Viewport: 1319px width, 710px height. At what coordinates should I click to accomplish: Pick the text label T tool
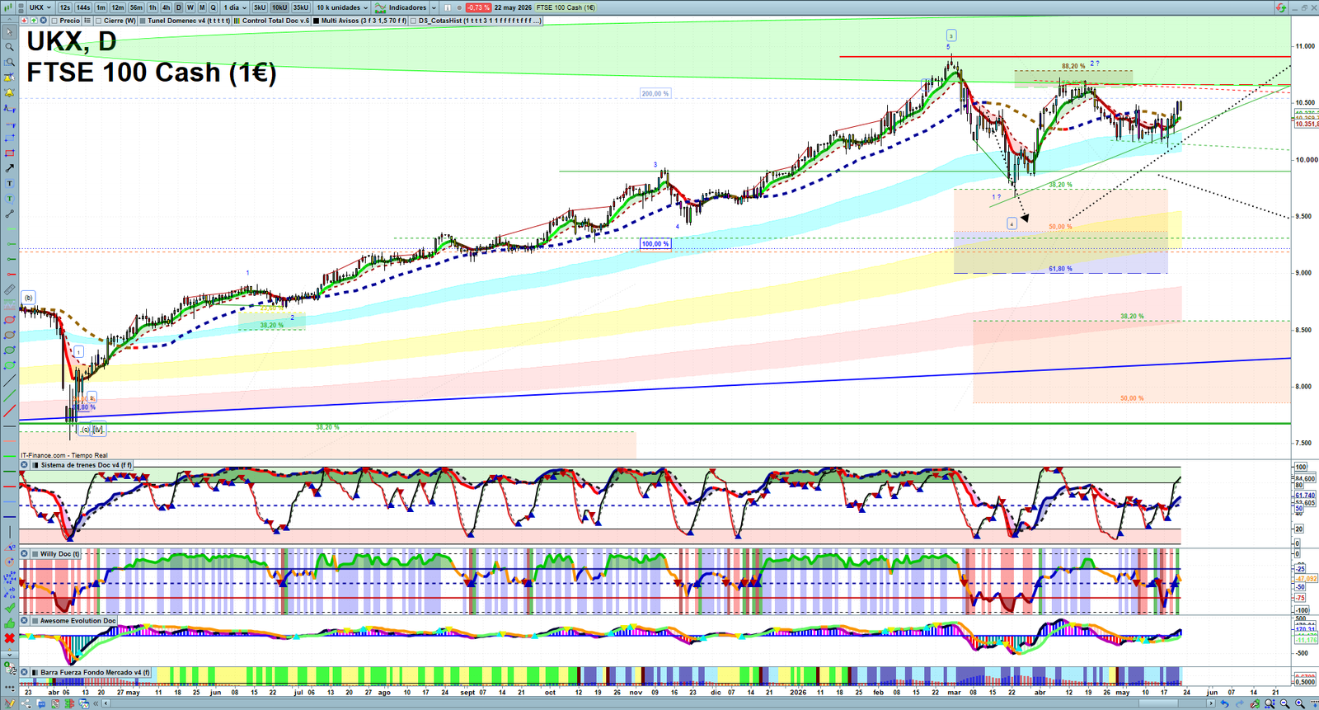(9, 183)
